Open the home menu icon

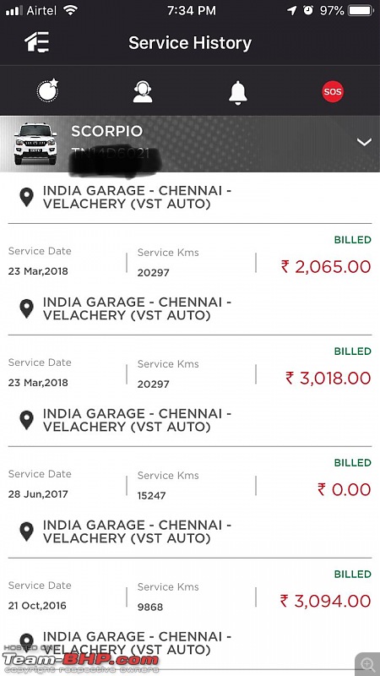tap(36, 42)
